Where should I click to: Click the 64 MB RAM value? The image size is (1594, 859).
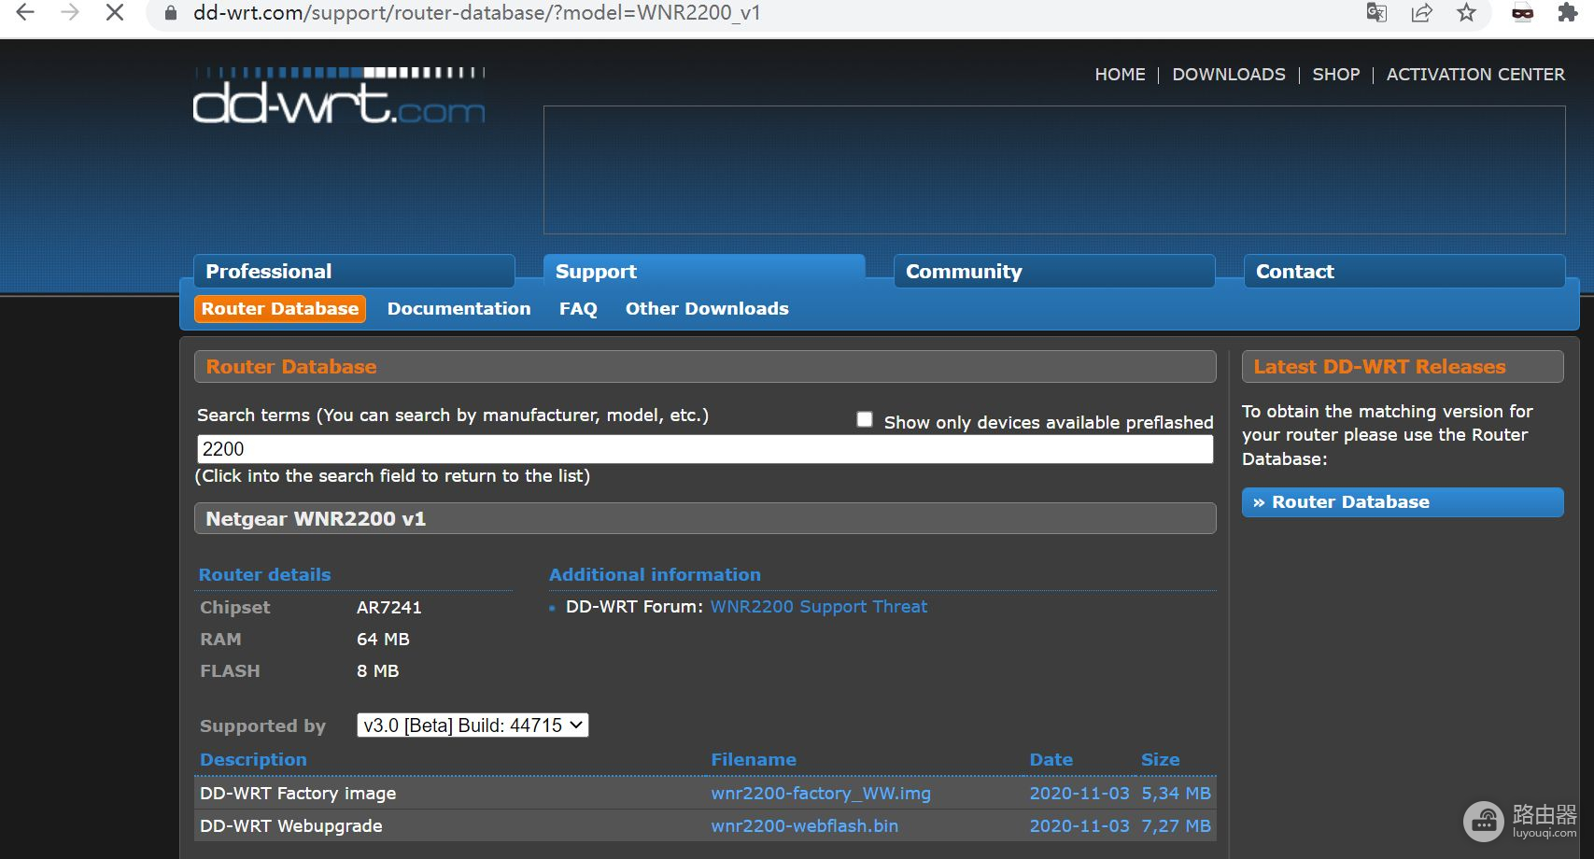point(383,640)
